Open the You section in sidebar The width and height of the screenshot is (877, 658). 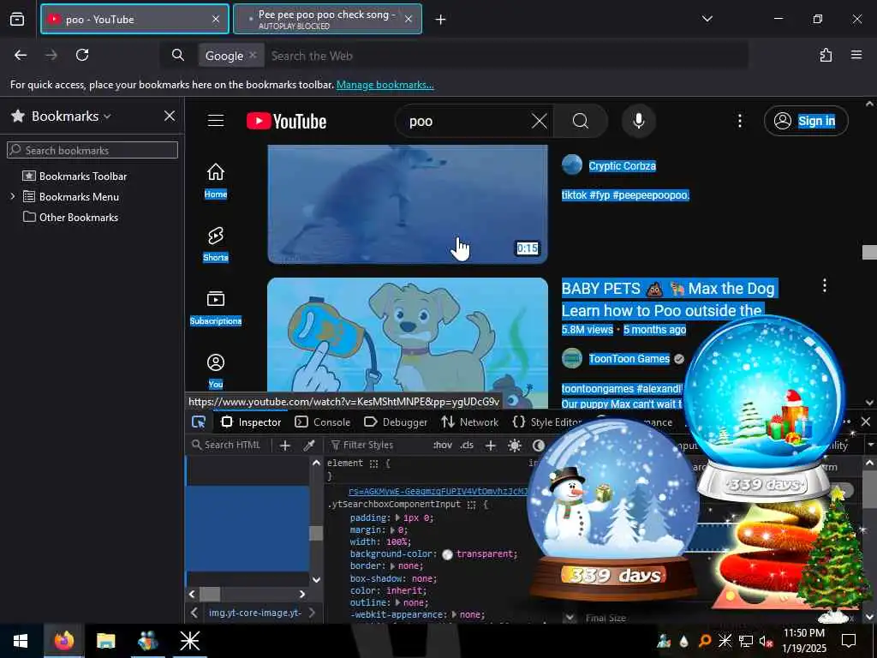[x=215, y=371]
